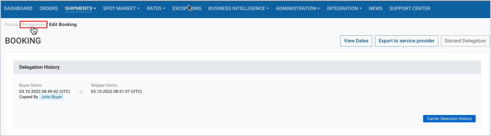Click the John Buyer user link
The width and height of the screenshot is (491, 136).
point(52,97)
